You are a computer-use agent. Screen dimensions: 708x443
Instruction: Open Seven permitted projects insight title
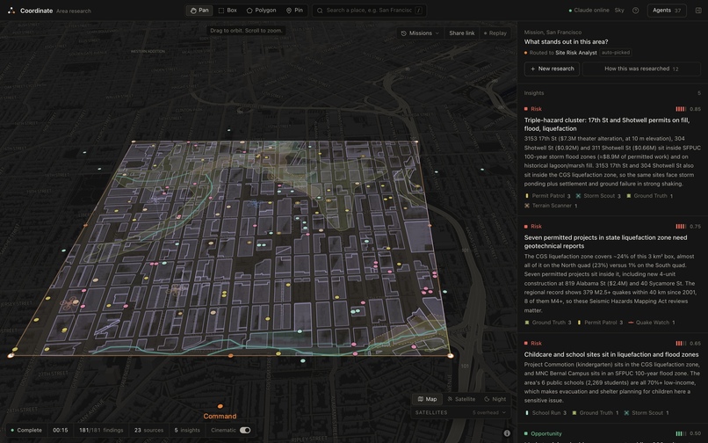tap(605, 242)
